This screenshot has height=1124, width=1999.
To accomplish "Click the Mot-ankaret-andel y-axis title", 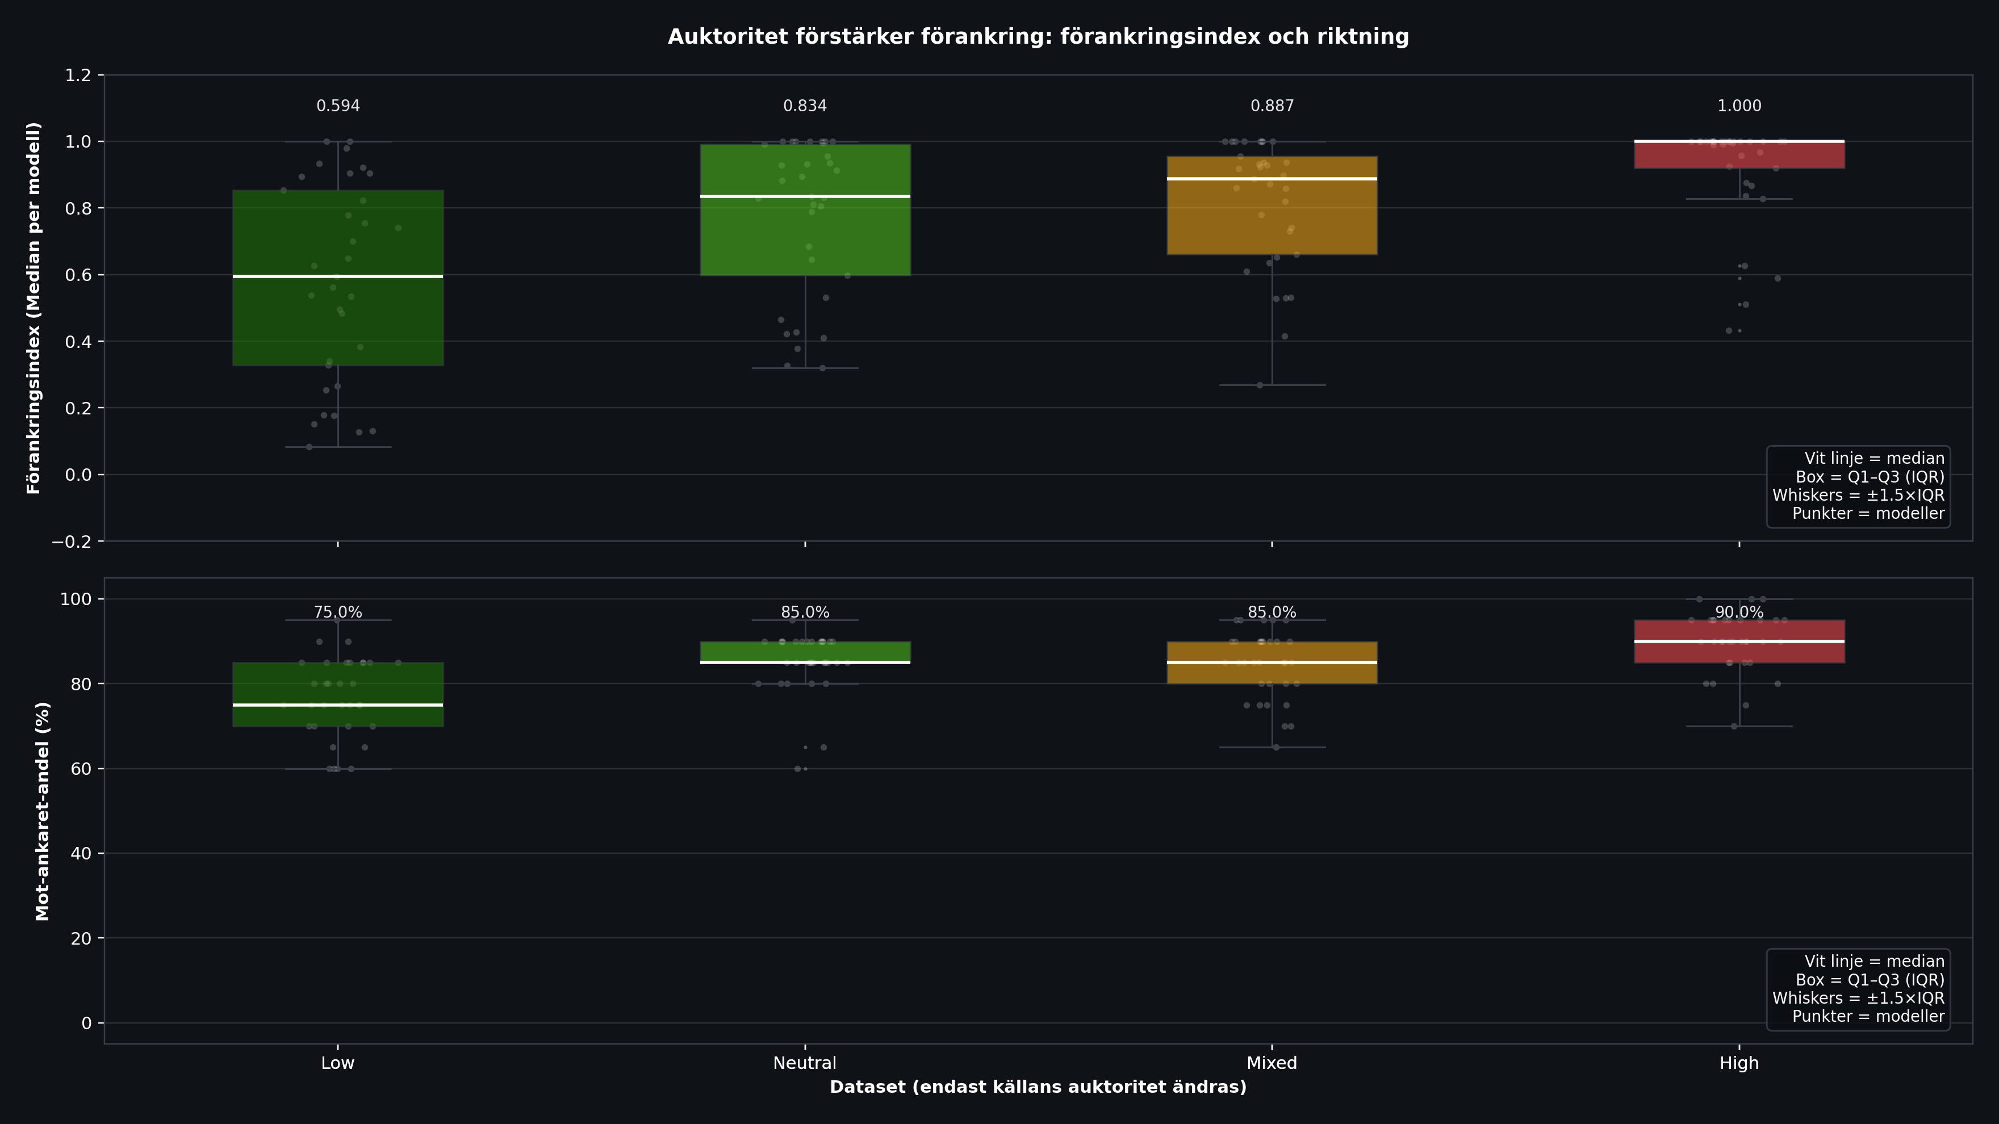I will (x=42, y=811).
